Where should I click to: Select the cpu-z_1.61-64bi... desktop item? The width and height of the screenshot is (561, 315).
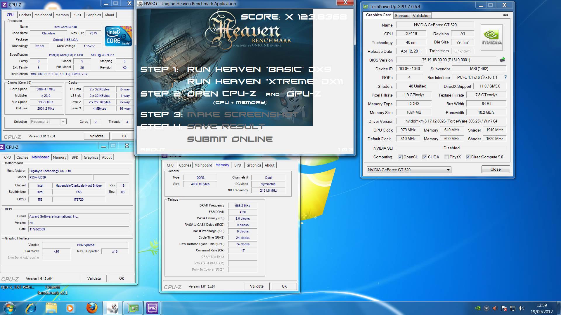point(17,287)
